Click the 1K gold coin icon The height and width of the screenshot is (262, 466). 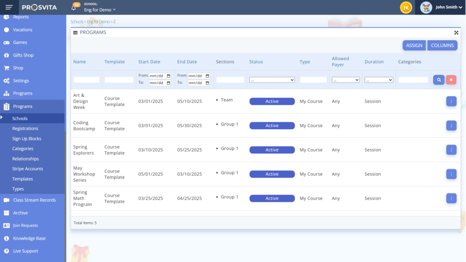click(406, 7)
